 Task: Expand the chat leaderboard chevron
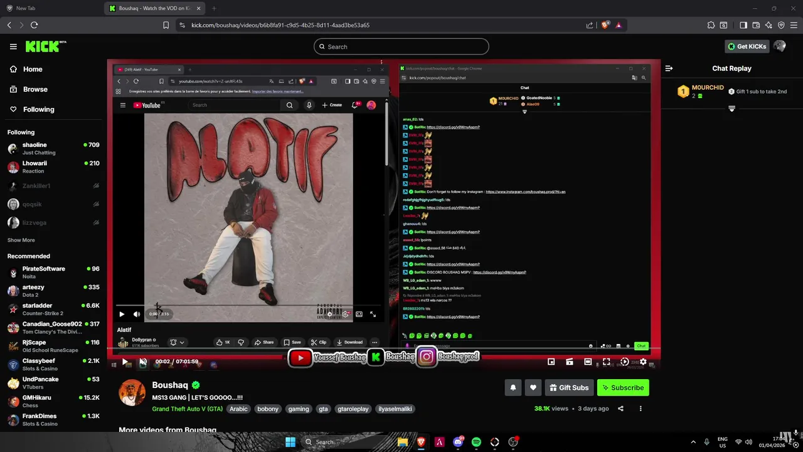click(731, 109)
